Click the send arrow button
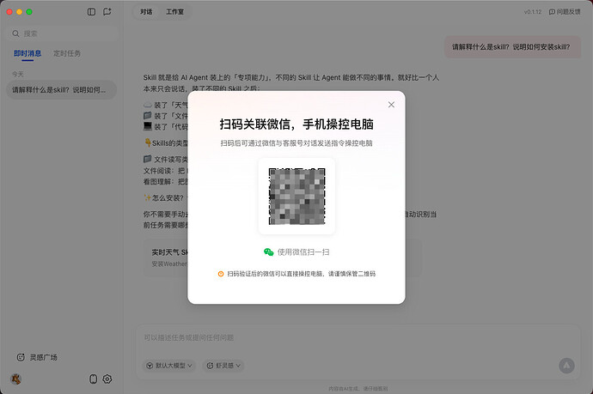 point(566,366)
